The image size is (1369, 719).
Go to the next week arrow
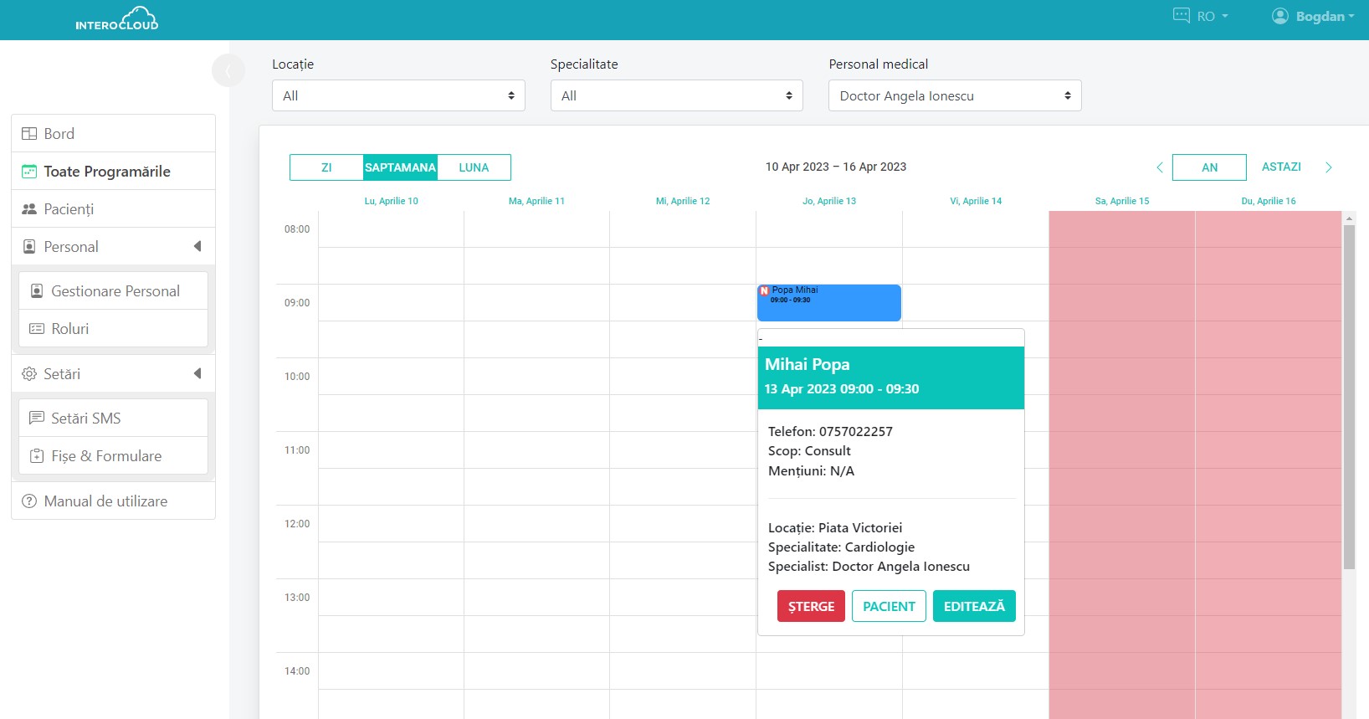tap(1328, 167)
